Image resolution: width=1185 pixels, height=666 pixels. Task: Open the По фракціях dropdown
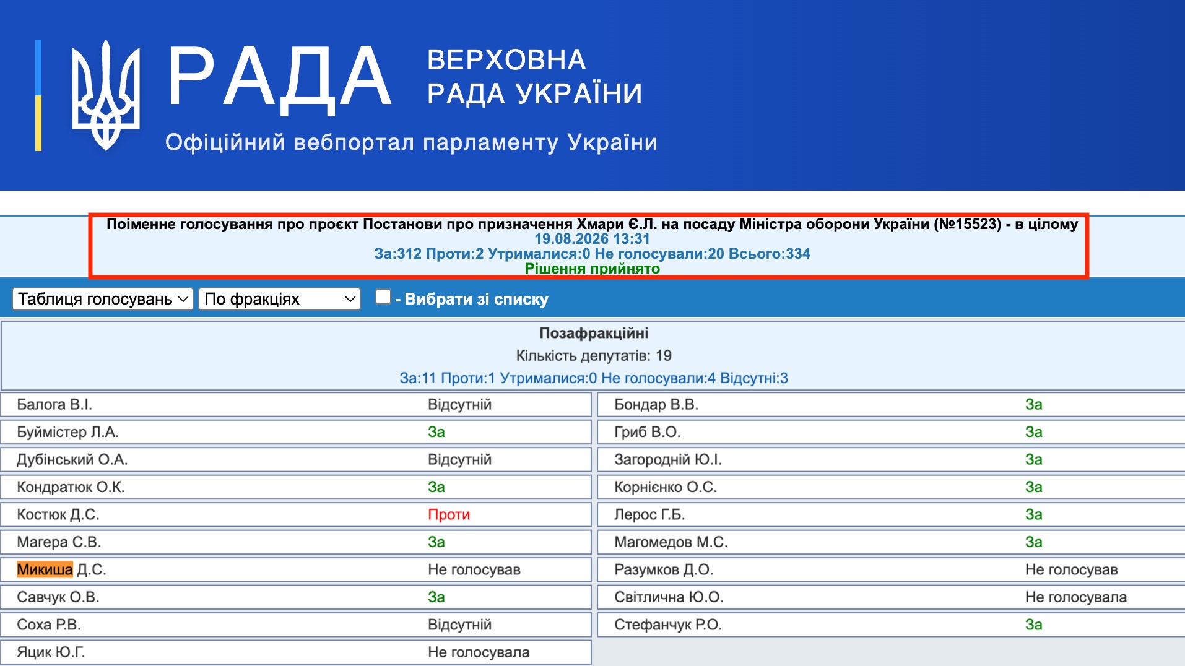click(279, 299)
